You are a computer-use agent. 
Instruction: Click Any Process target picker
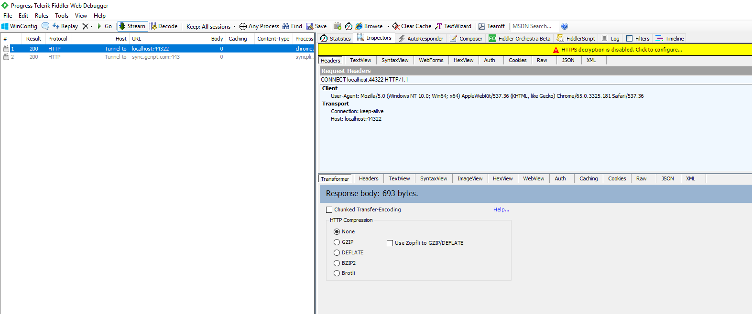tap(259, 26)
